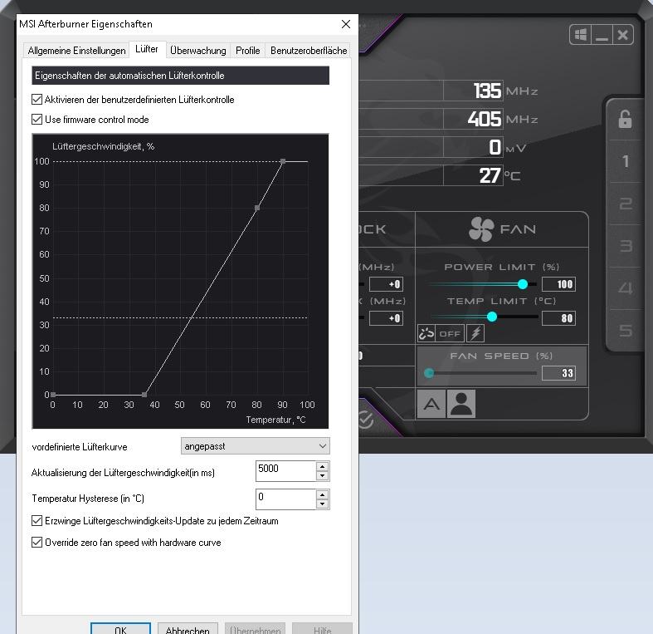Toggle 'Aktivieren der benutzerdefinierten Lüfterkontrolle' checkbox

37,99
